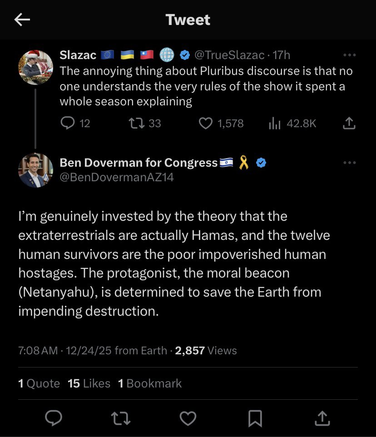This screenshot has width=376, height=437.
Task: Share Slazac's tweet via upload icon
Action: point(349,123)
